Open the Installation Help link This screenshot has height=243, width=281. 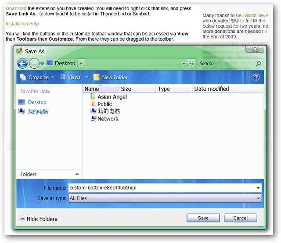click(x=22, y=24)
